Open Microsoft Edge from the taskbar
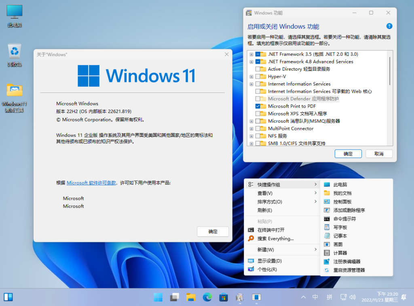 pos(207,298)
